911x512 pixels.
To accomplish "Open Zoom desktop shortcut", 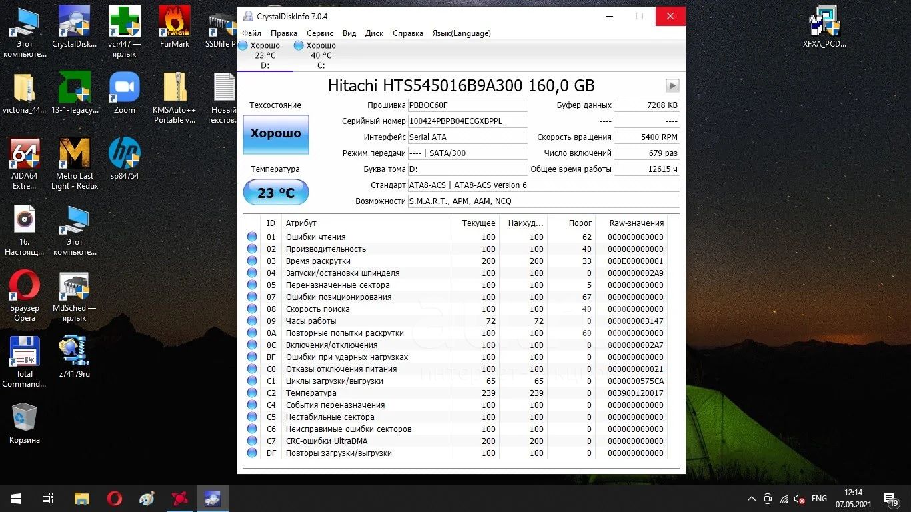I will pos(125,95).
